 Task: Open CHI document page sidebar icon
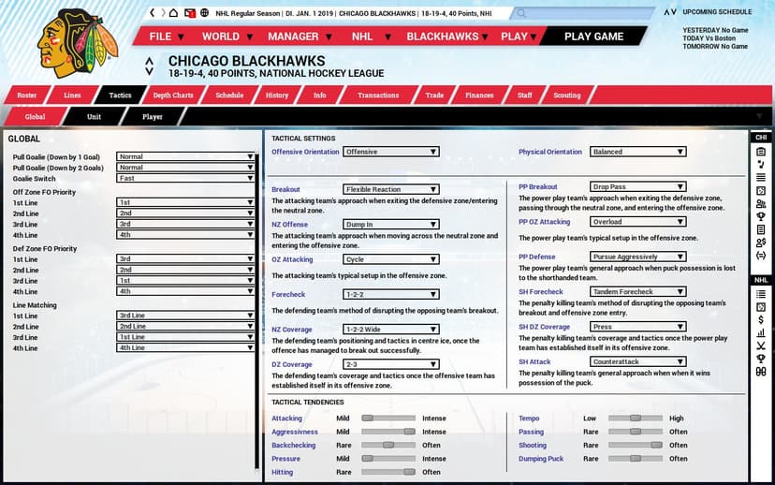pyautogui.click(x=761, y=229)
